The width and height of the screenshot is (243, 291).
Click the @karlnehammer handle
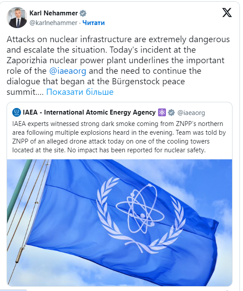coord(53,23)
